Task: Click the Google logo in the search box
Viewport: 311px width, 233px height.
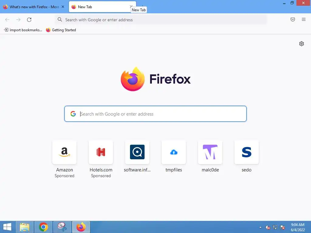Action: pyautogui.click(x=73, y=114)
